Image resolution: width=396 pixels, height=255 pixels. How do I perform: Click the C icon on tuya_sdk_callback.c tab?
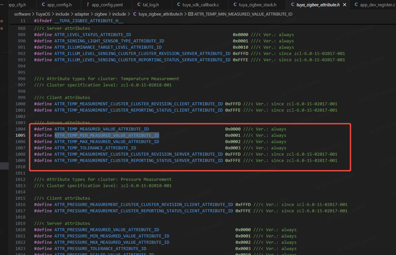[x=179, y=5]
